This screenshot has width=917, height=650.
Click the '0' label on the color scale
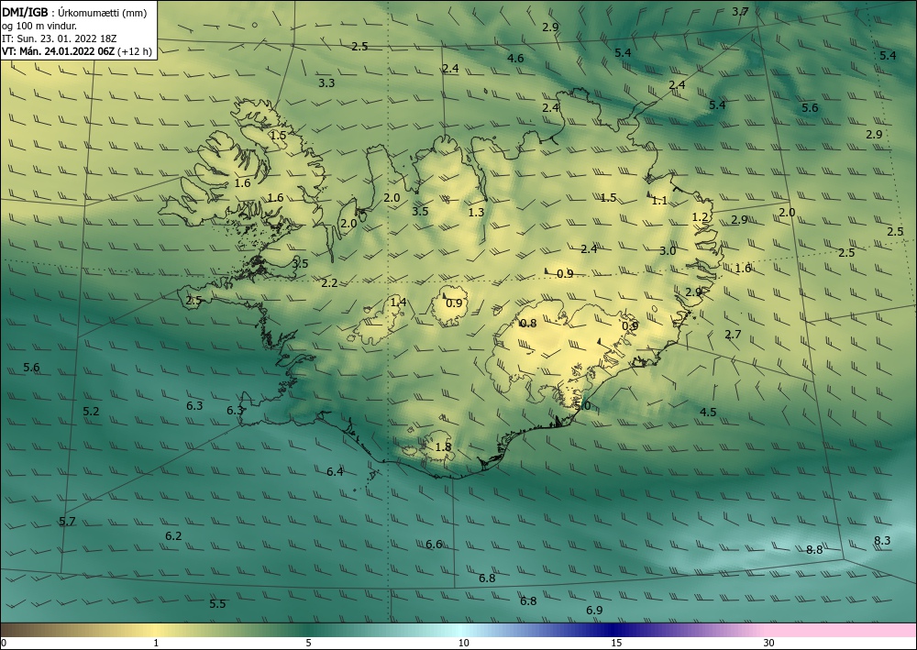[x=4, y=644]
